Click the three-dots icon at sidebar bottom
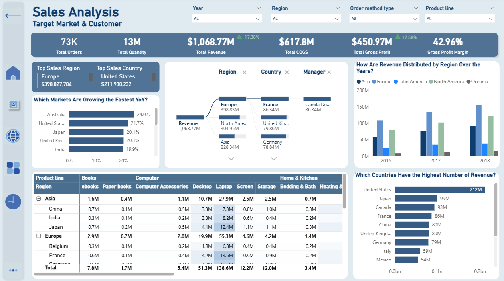This screenshot has width=504, height=281. [13, 271]
